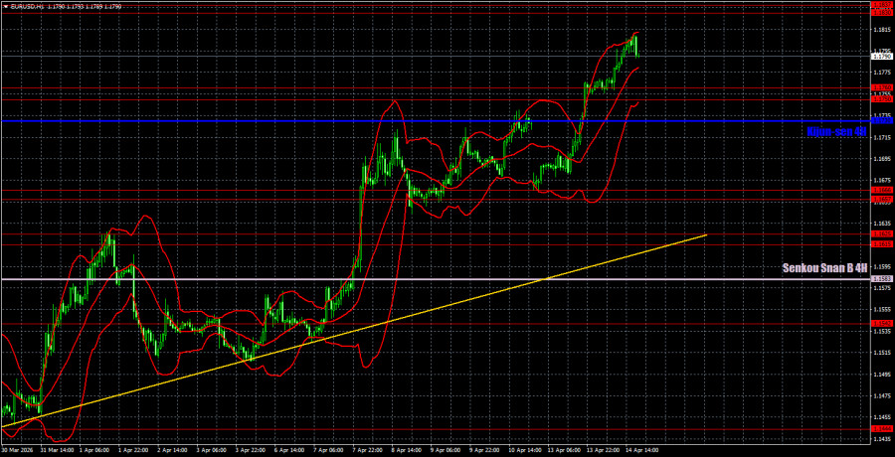The width and height of the screenshot is (895, 457).
Task: Click the 7 Apr 22:00 time axis label
Action: [x=367, y=450]
